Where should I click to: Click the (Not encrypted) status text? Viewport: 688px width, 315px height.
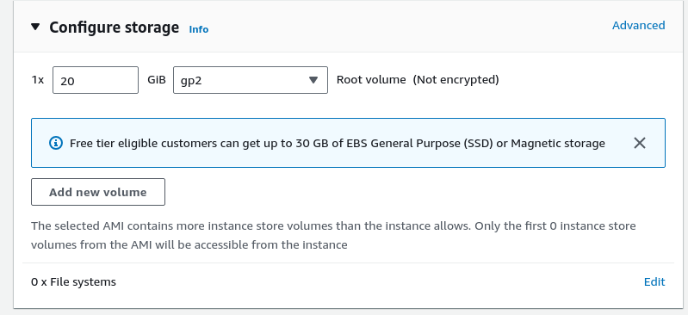point(456,80)
